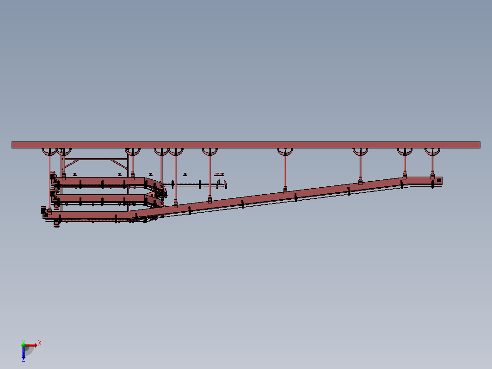Image resolution: width=492 pixels, height=369 pixels.
Task: Click the blue Z axis of the orientation triad
Action: coord(24,353)
